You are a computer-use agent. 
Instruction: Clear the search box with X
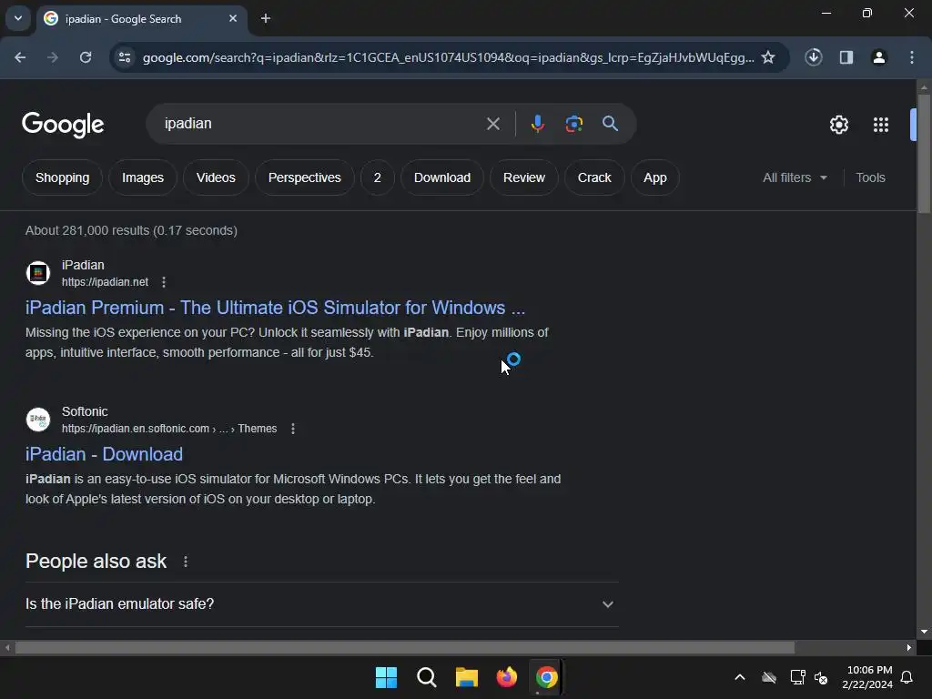(x=492, y=124)
